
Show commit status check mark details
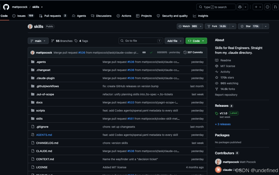(151, 52)
